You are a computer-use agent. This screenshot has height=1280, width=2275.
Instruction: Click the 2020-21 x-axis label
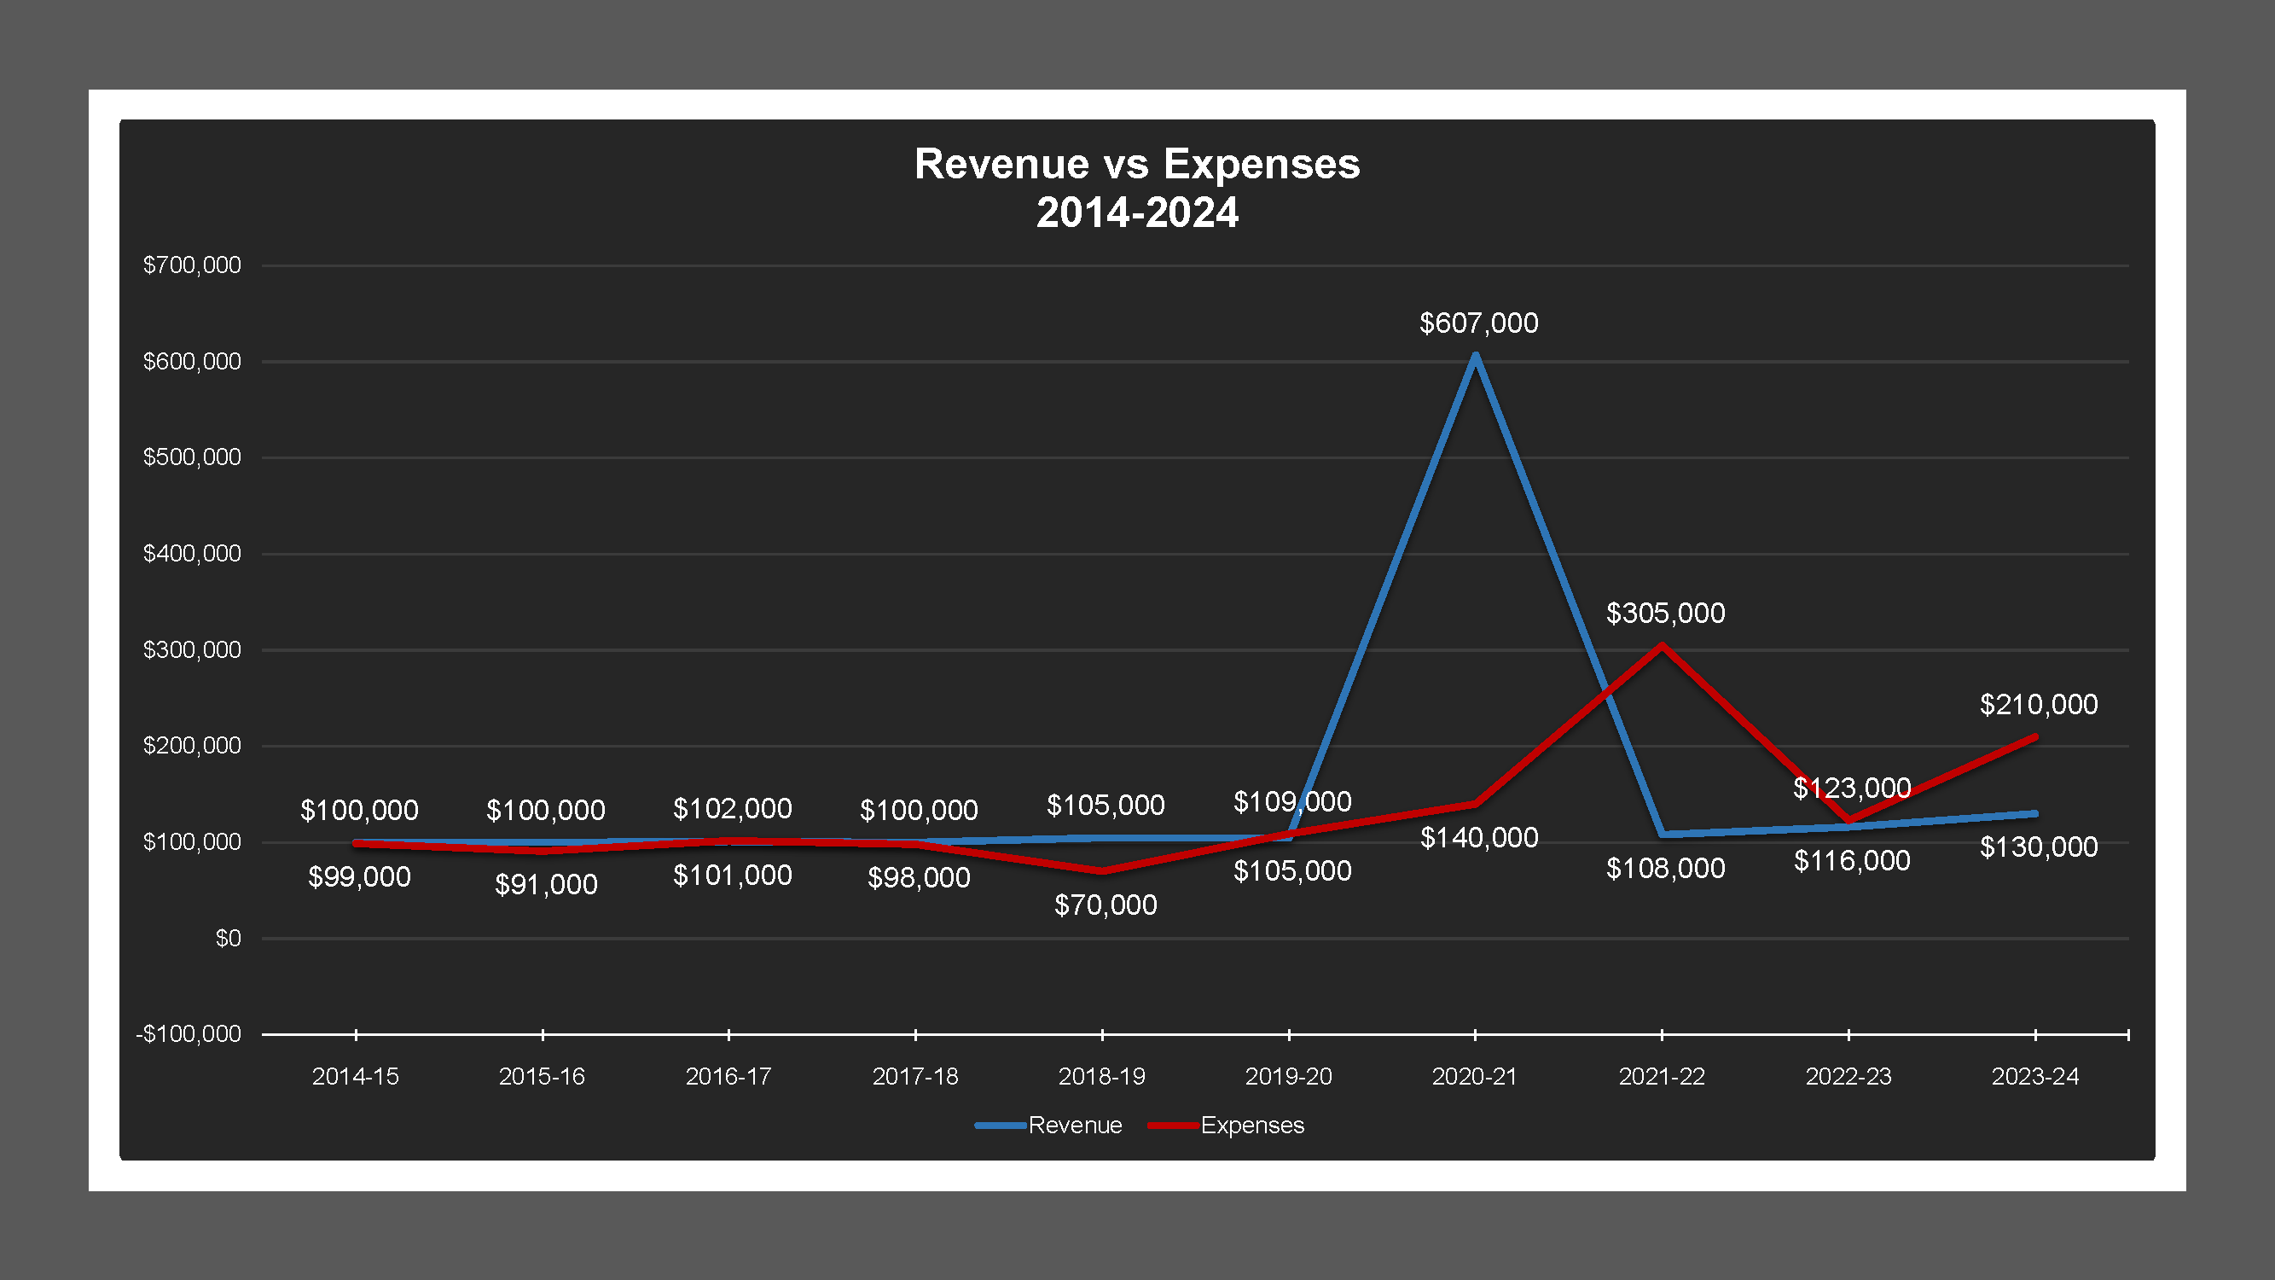pos(1475,1076)
